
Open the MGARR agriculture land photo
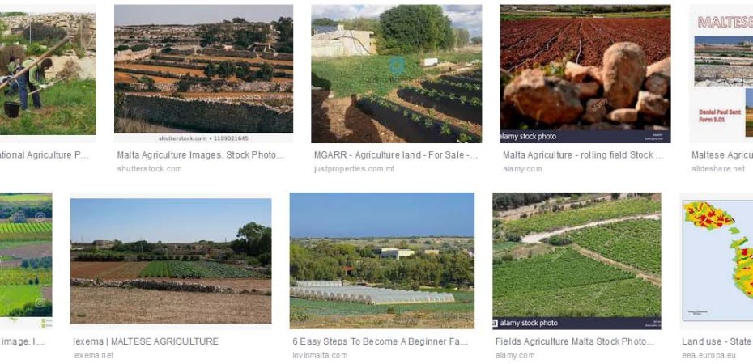click(x=396, y=74)
